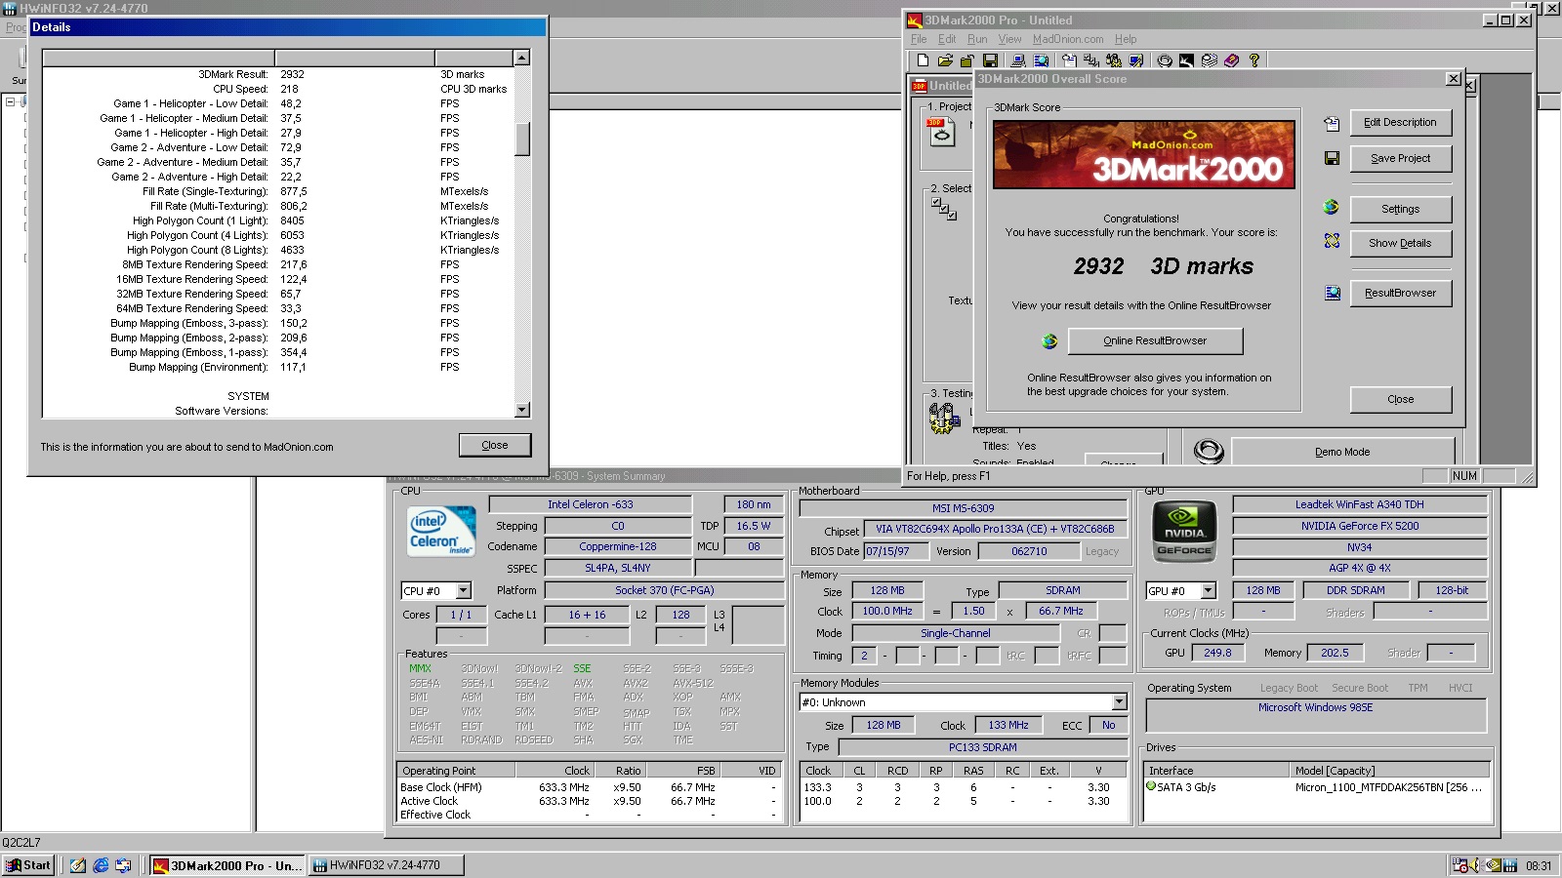
Task: Click the Open project folder icon
Action: 945,60
